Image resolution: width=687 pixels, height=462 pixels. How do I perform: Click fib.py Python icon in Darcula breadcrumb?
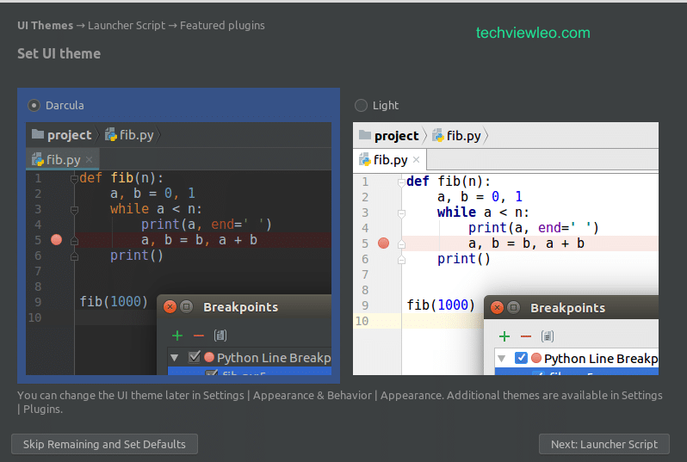[x=111, y=134]
